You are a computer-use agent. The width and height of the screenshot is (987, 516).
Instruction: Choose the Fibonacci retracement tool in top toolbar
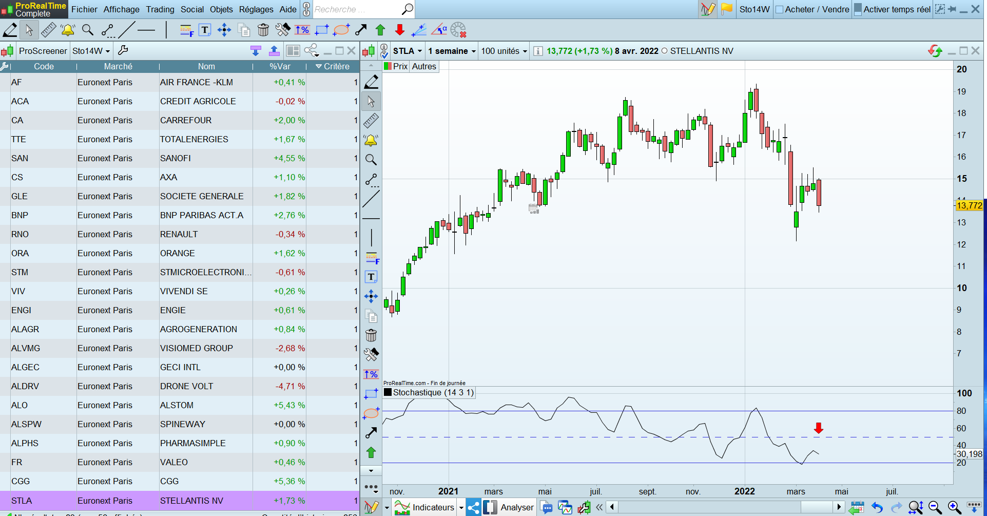[186, 30]
